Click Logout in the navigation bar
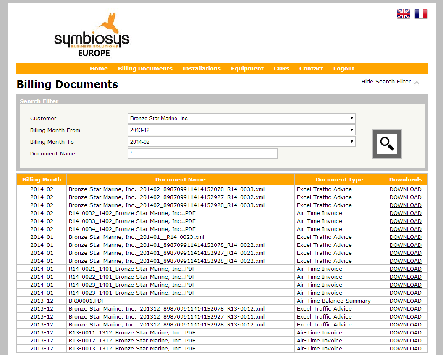443x355 pixels. point(343,68)
